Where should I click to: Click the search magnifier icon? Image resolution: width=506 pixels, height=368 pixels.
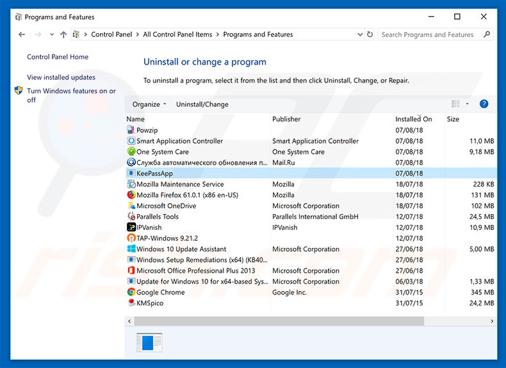click(487, 34)
